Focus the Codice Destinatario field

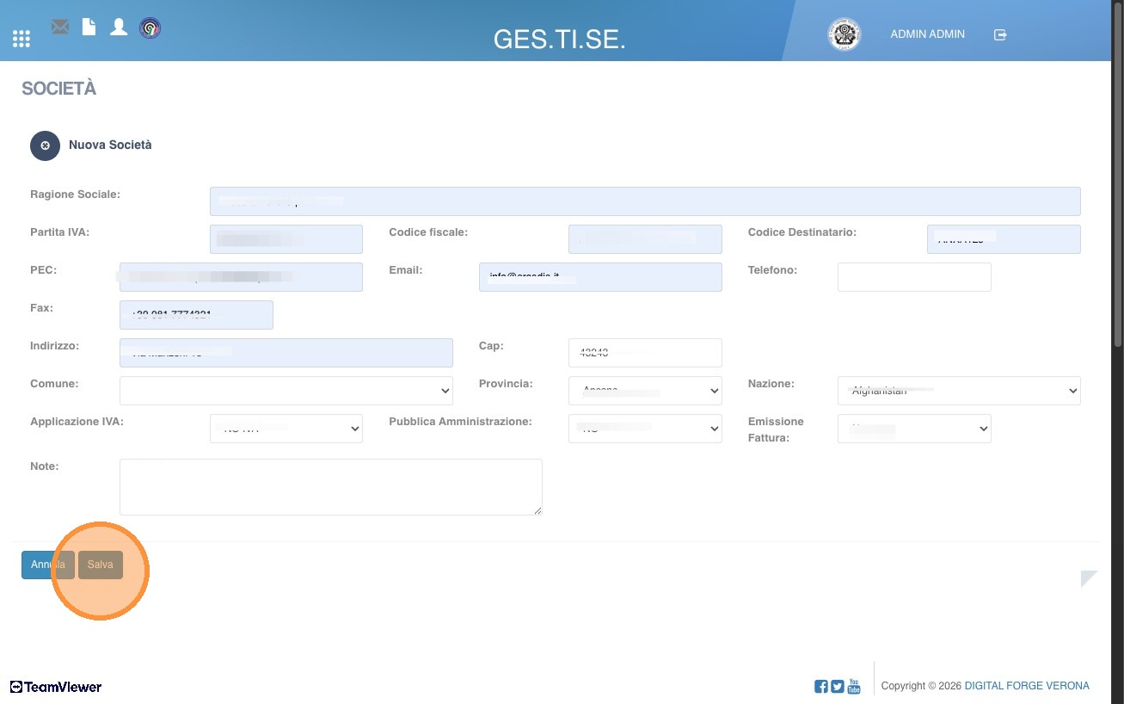tap(1004, 239)
